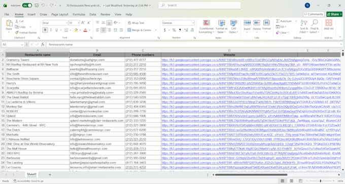
Task: Switch to Page Layout view in status bar
Action: point(292,181)
